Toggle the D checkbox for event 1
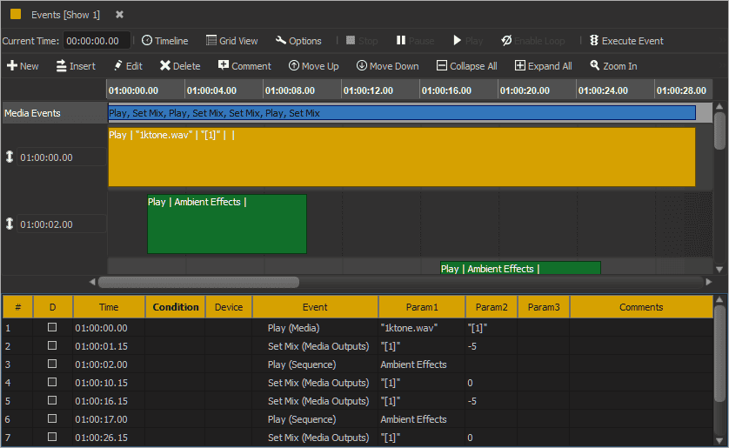 (52, 328)
